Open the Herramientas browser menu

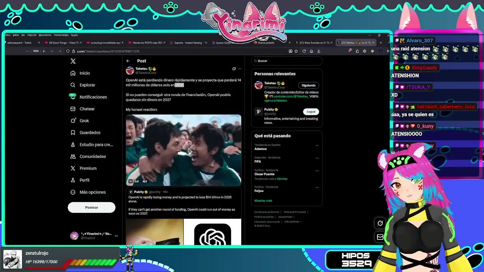click(x=61, y=35)
